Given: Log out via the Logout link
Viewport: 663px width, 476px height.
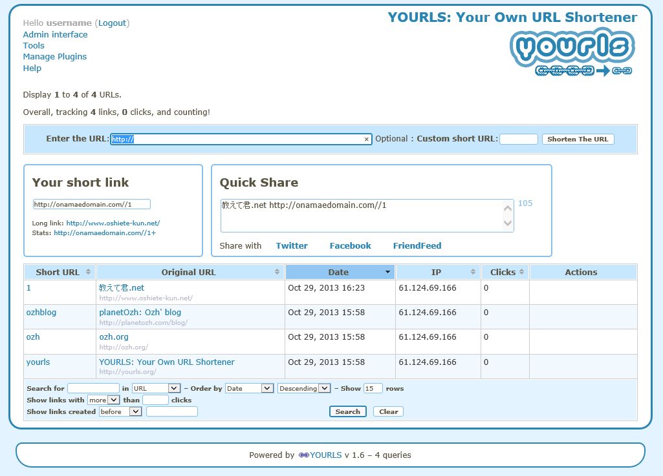Looking at the screenshot, I should (x=112, y=23).
